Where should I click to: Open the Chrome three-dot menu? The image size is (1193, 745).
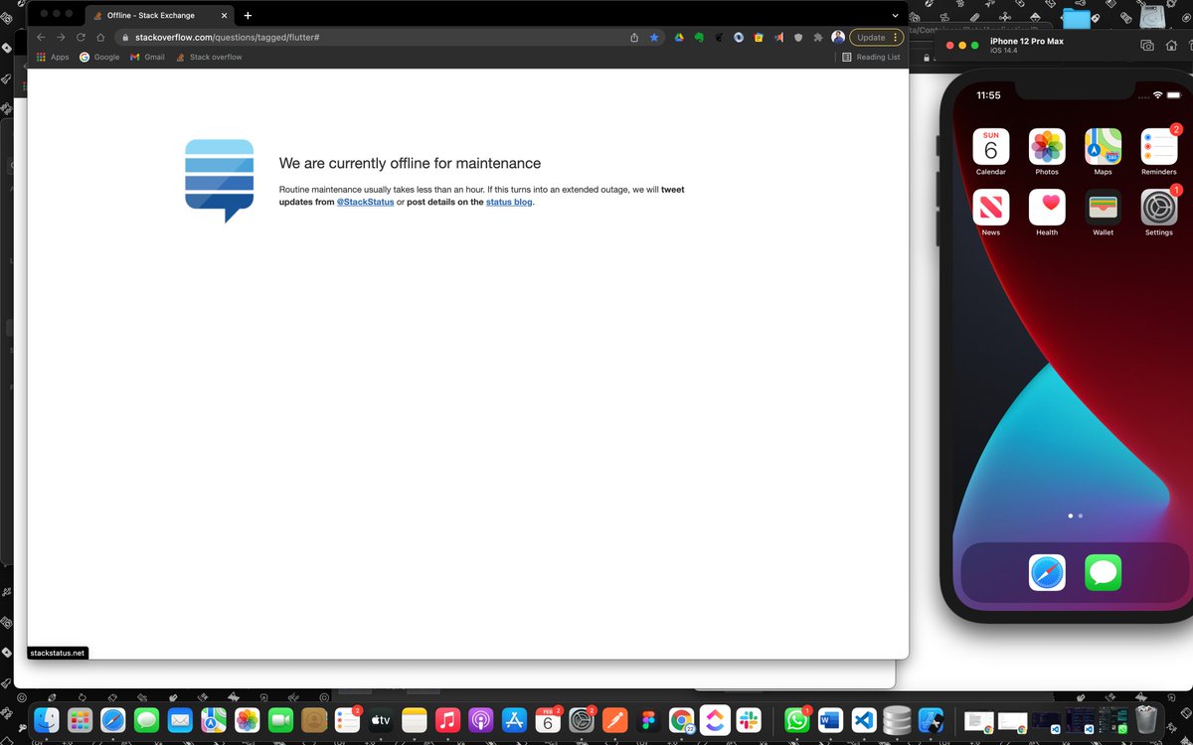tap(896, 37)
